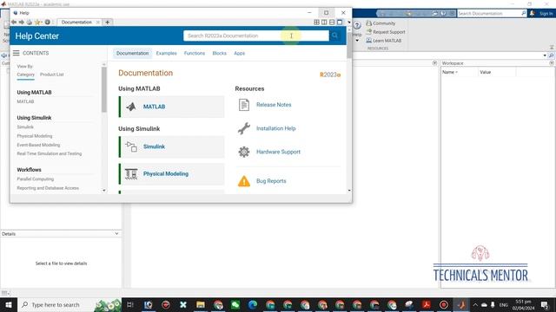556x312 pixels.
Task: Open Bug Reports resource
Action: click(271, 181)
